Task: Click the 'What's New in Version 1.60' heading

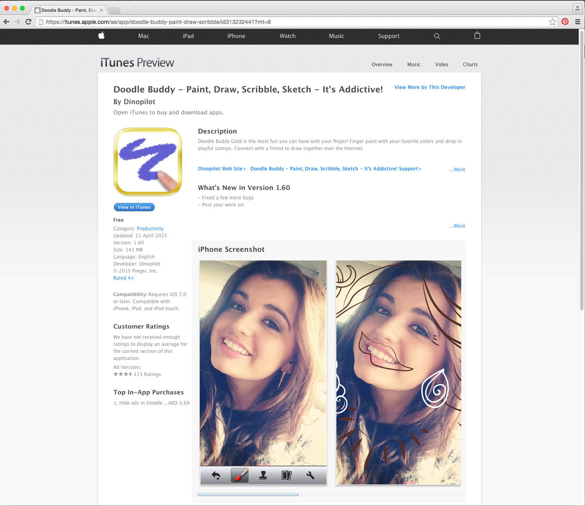Action: click(244, 188)
